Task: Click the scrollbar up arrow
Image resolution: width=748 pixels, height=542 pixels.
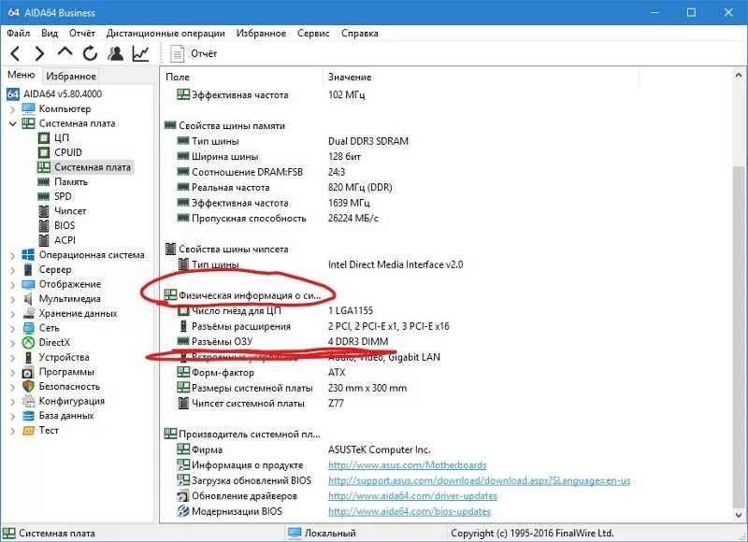Action: 739,76
